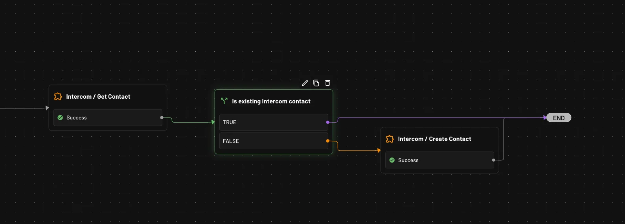Click the puzzle icon on Intercom / Create Contact

(x=390, y=139)
